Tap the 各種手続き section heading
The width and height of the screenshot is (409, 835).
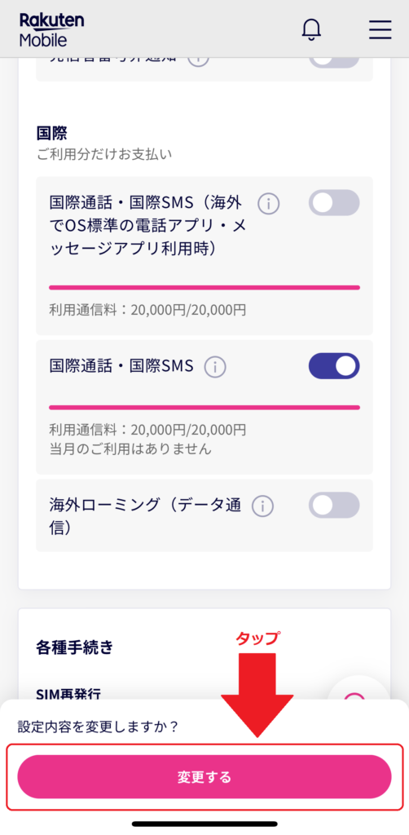coord(74,647)
